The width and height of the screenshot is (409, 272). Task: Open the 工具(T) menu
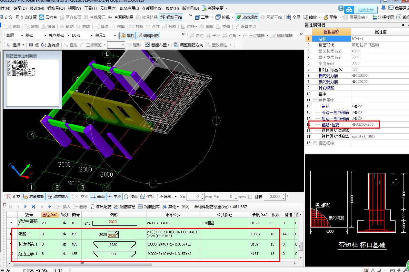coord(91,8)
